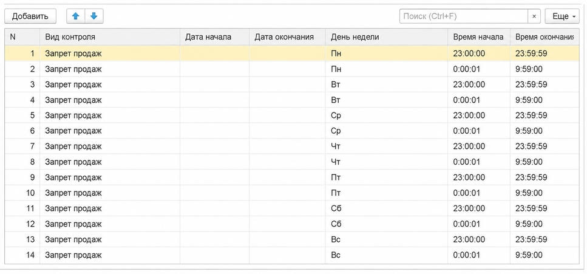587x274 pixels.
Task: Click Пн day cell in row 2
Action: (x=386, y=69)
